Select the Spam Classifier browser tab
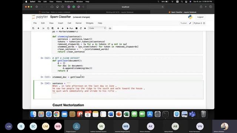The image size is (237, 133). coord(182,12)
